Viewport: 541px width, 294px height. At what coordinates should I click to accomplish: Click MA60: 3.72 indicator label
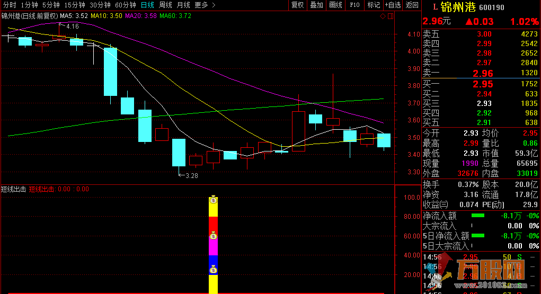(175, 16)
